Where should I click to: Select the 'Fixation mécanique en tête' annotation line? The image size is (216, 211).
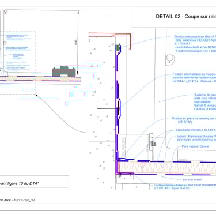coord(195,37)
